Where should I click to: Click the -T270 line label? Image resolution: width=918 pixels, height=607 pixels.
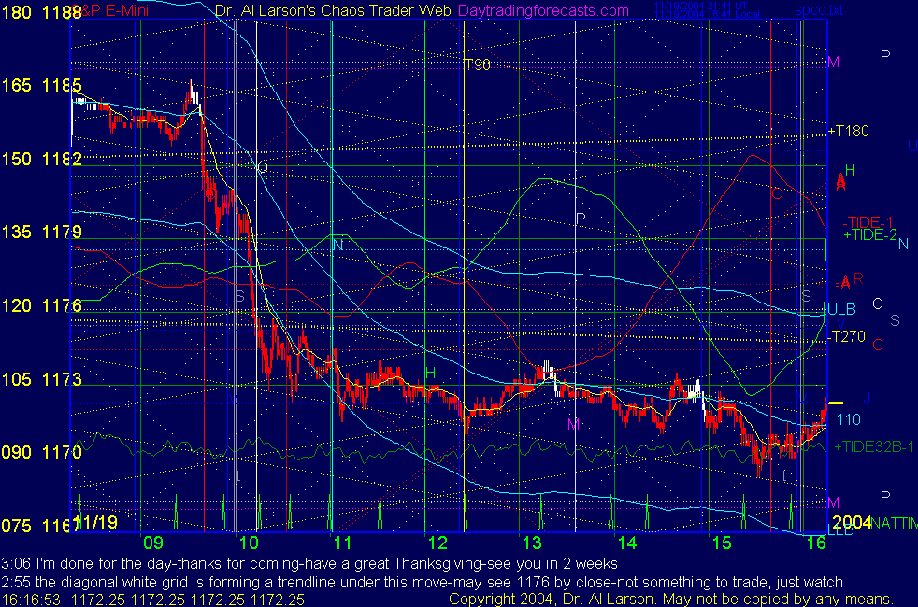coord(847,336)
